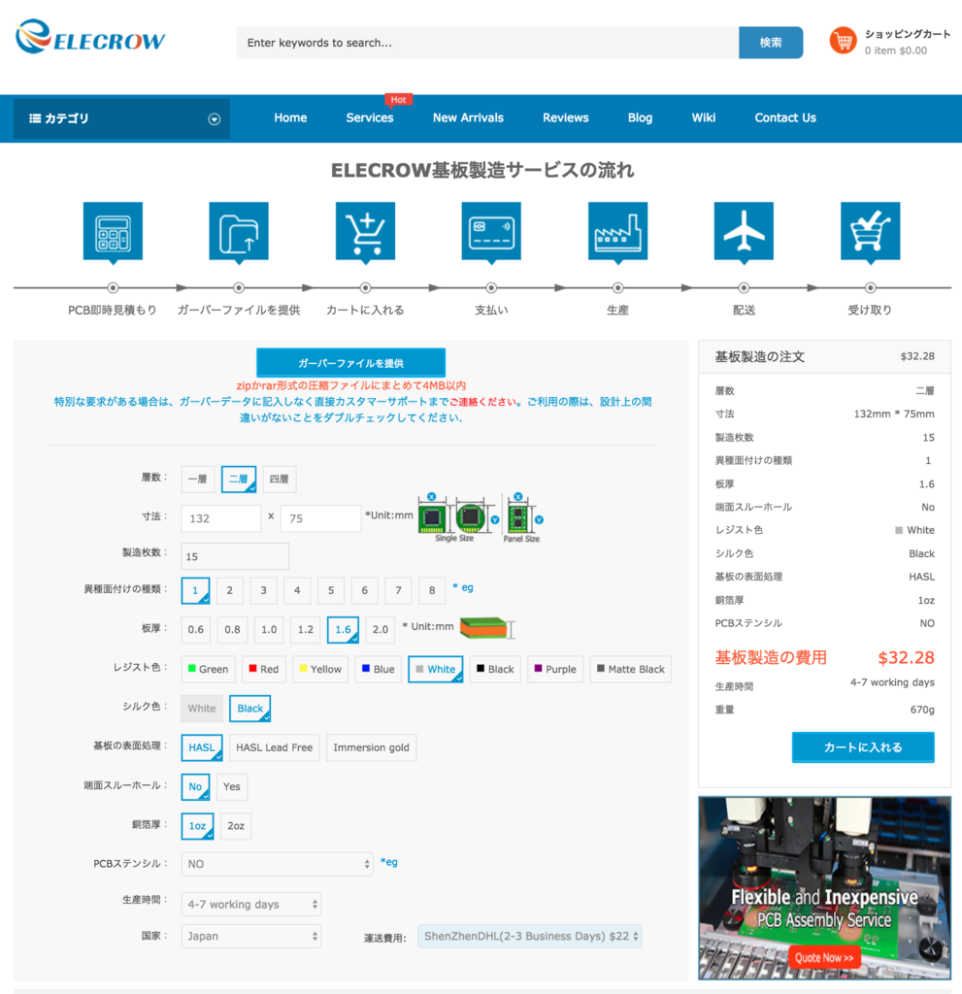This screenshot has height=994, width=962.
Task: Select Red solder mask color
Action: pyautogui.click(x=264, y=669)
